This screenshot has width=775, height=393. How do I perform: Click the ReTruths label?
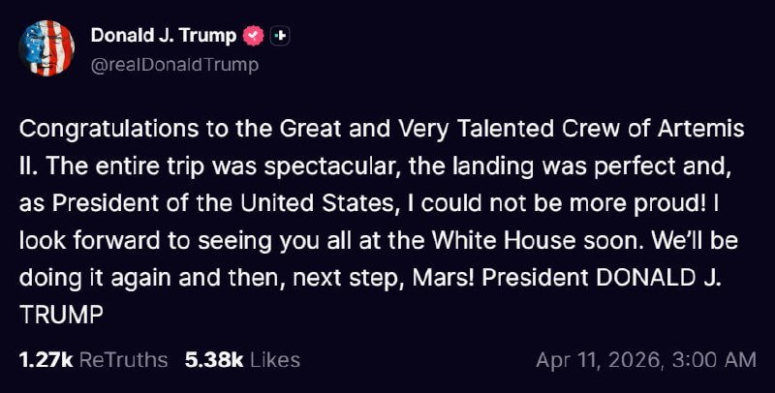tap(123, 360)
